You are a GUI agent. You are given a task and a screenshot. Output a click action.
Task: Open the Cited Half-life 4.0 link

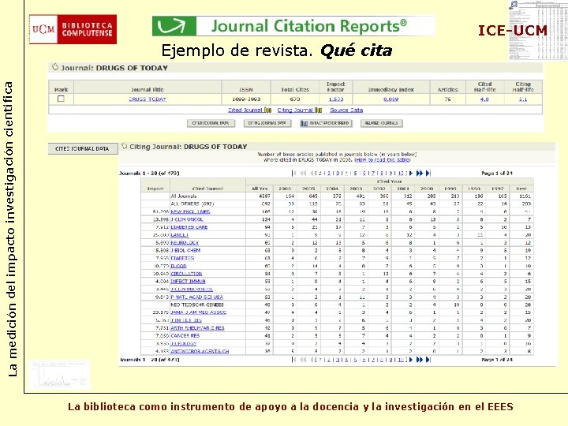pos(484,99)
